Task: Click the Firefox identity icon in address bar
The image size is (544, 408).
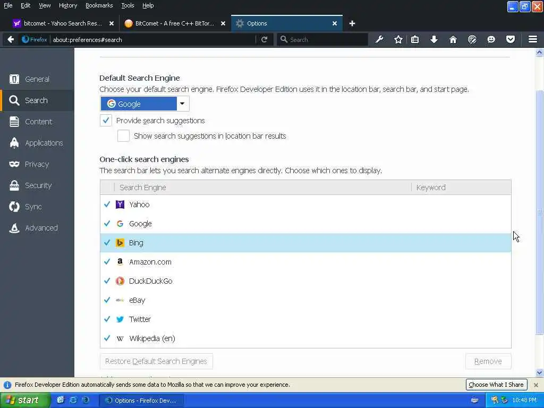Action: 35,39
